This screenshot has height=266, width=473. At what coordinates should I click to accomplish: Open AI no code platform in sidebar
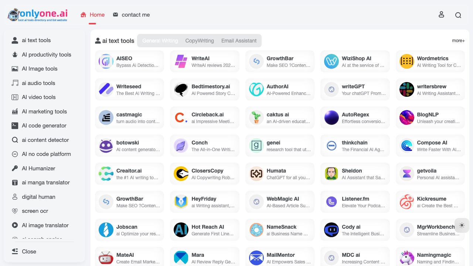click(44, 154)
